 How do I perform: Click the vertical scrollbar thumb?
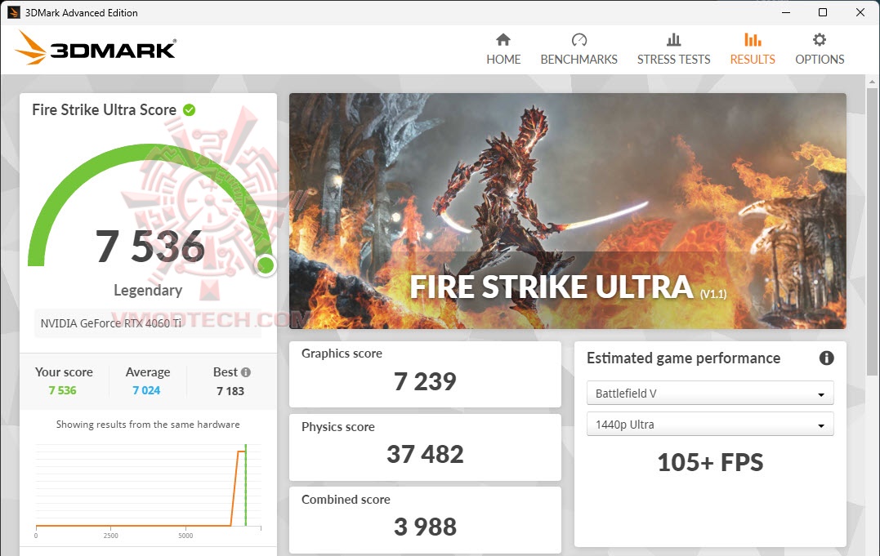point(872,232)
